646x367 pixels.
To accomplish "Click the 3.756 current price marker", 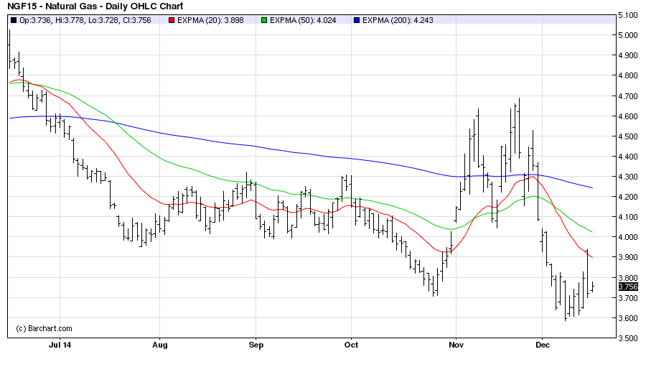I will 628,287.
